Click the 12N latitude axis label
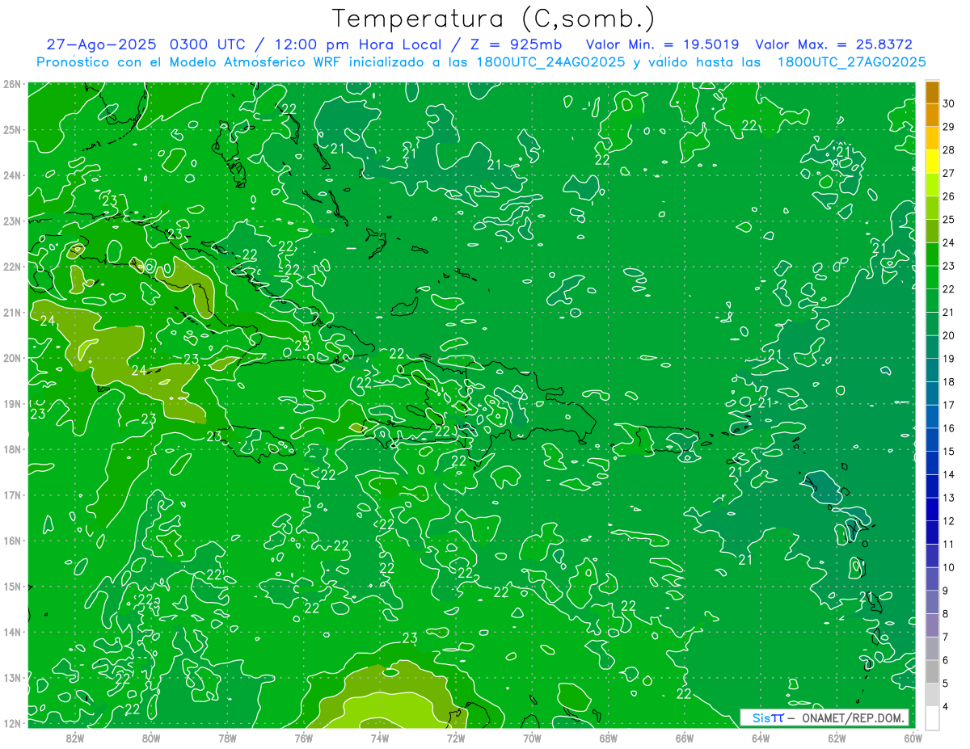The image size is (970, 749). tap(12, 723)
